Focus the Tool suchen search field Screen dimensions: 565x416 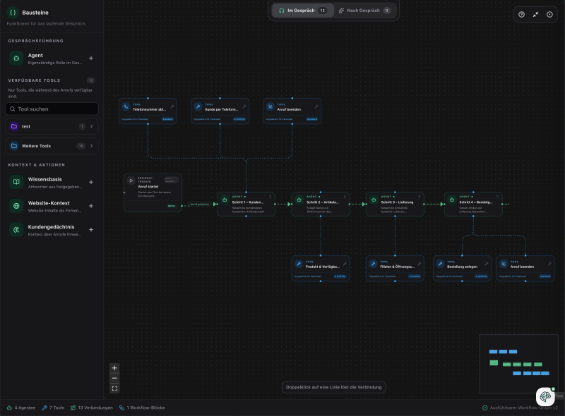(x=52, y=109)
